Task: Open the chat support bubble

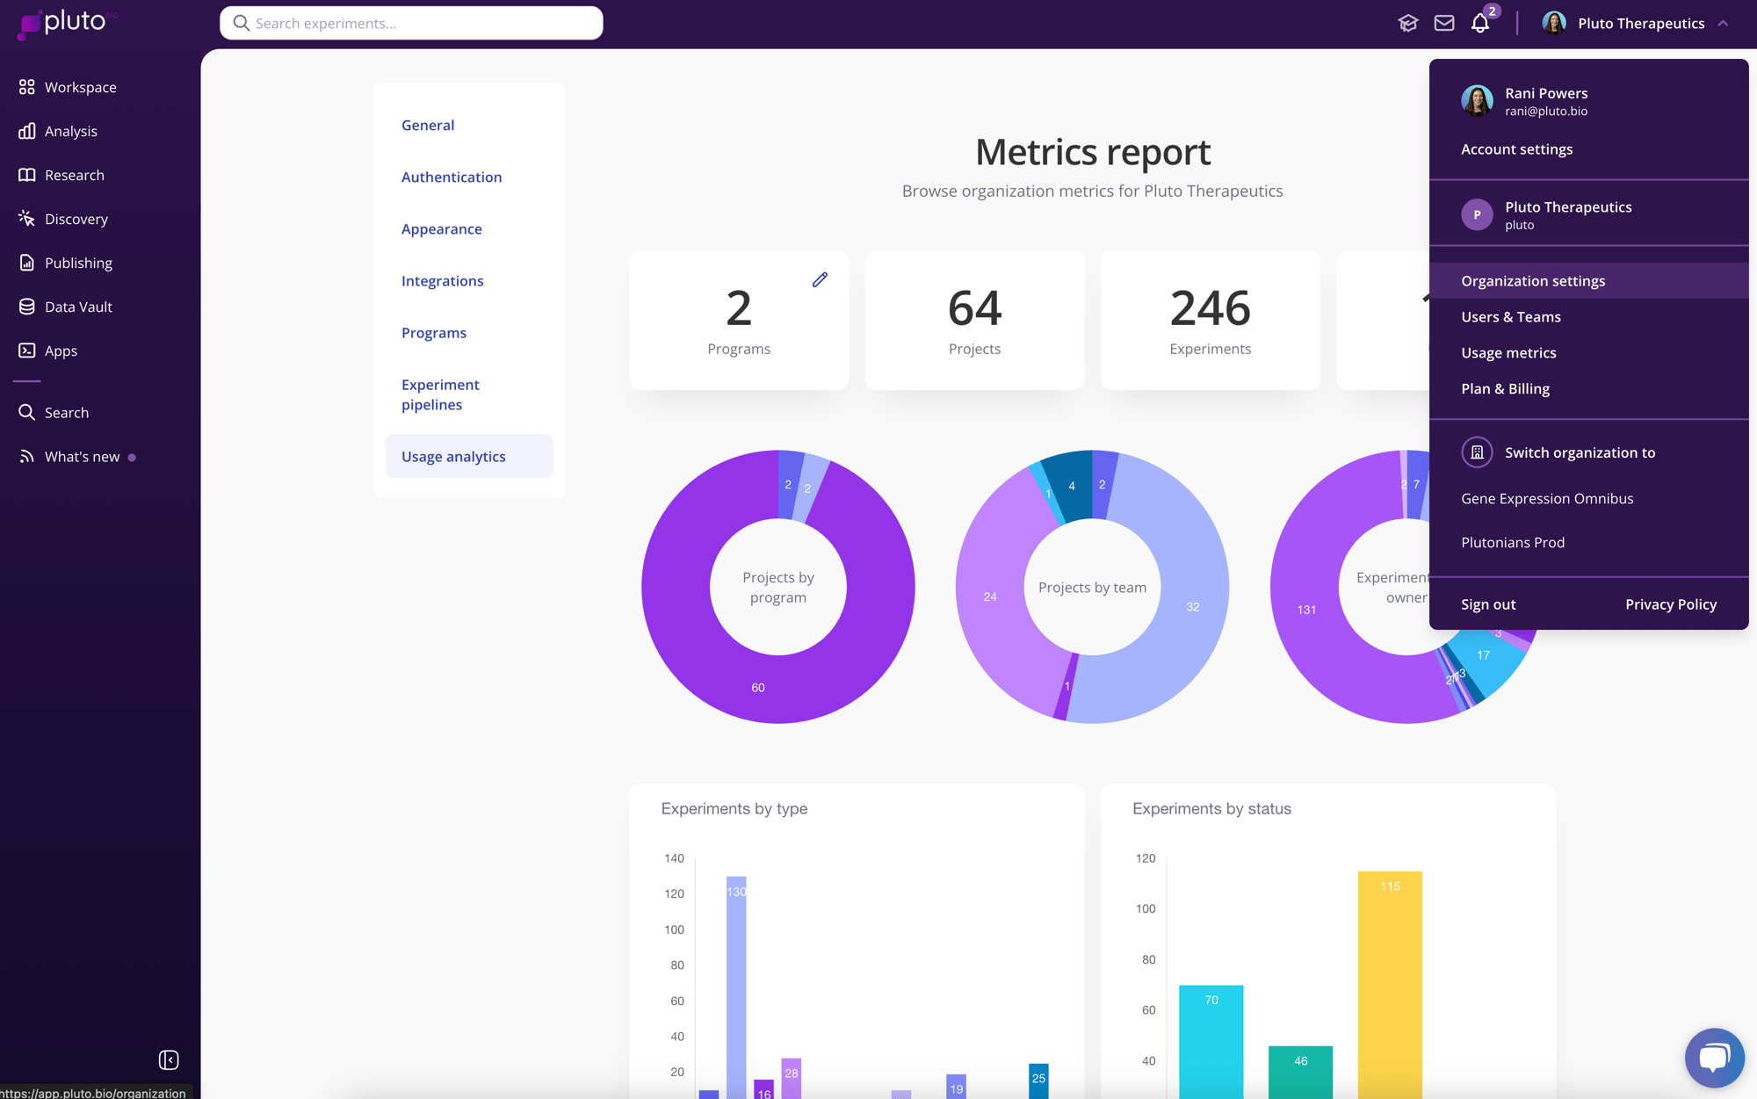Action: click(1714, 1057)
